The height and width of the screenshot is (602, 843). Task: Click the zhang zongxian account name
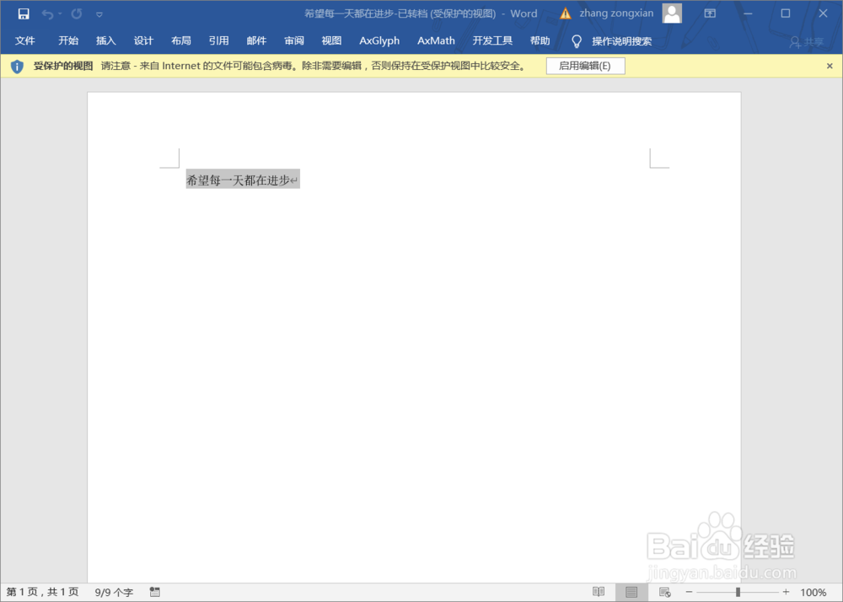[616, 13]
